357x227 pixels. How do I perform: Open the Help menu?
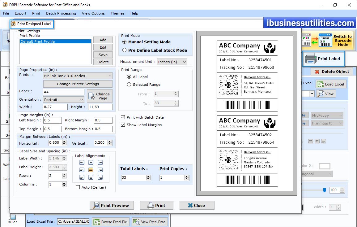[x=134, y=13]
